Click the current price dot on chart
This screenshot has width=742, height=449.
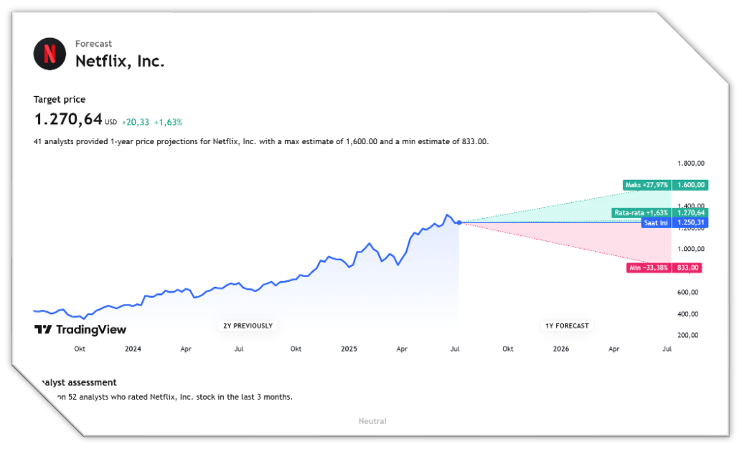click(459, 222)
